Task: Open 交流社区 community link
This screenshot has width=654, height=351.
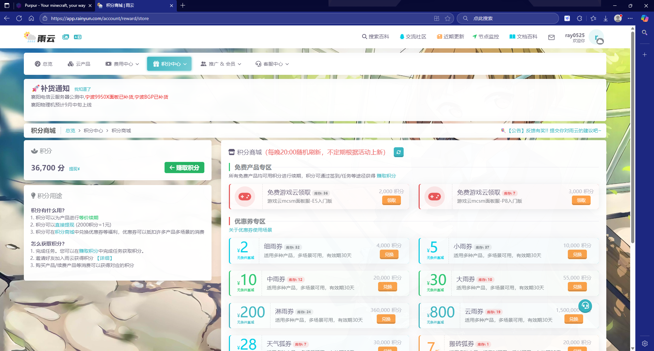Action: pyautogui.click(x=413, y=37)
